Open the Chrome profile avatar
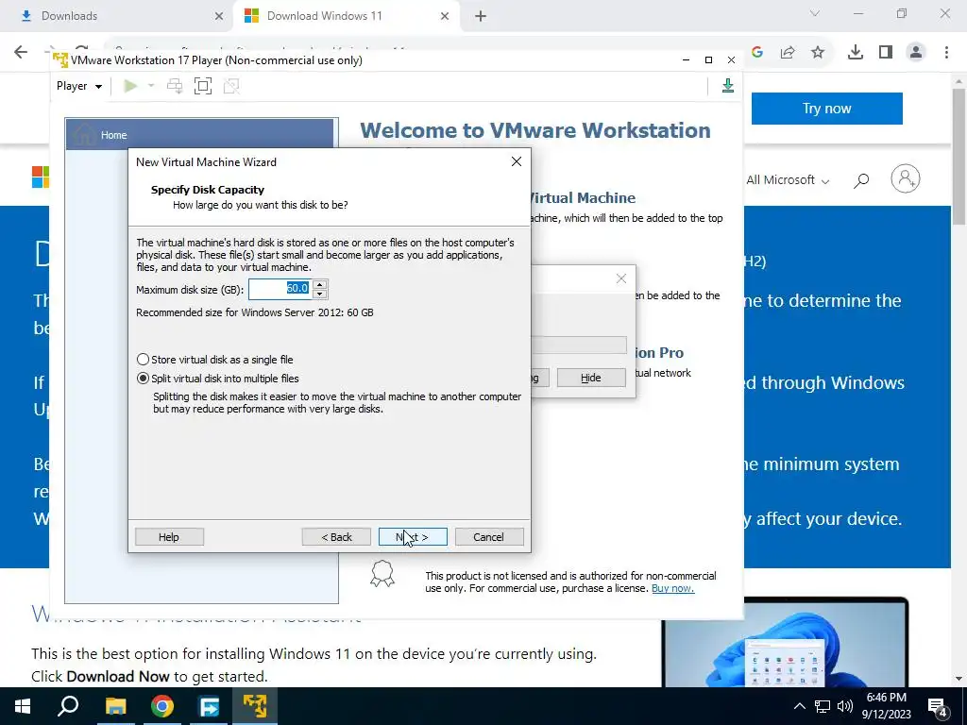 (x=916, y=53)
